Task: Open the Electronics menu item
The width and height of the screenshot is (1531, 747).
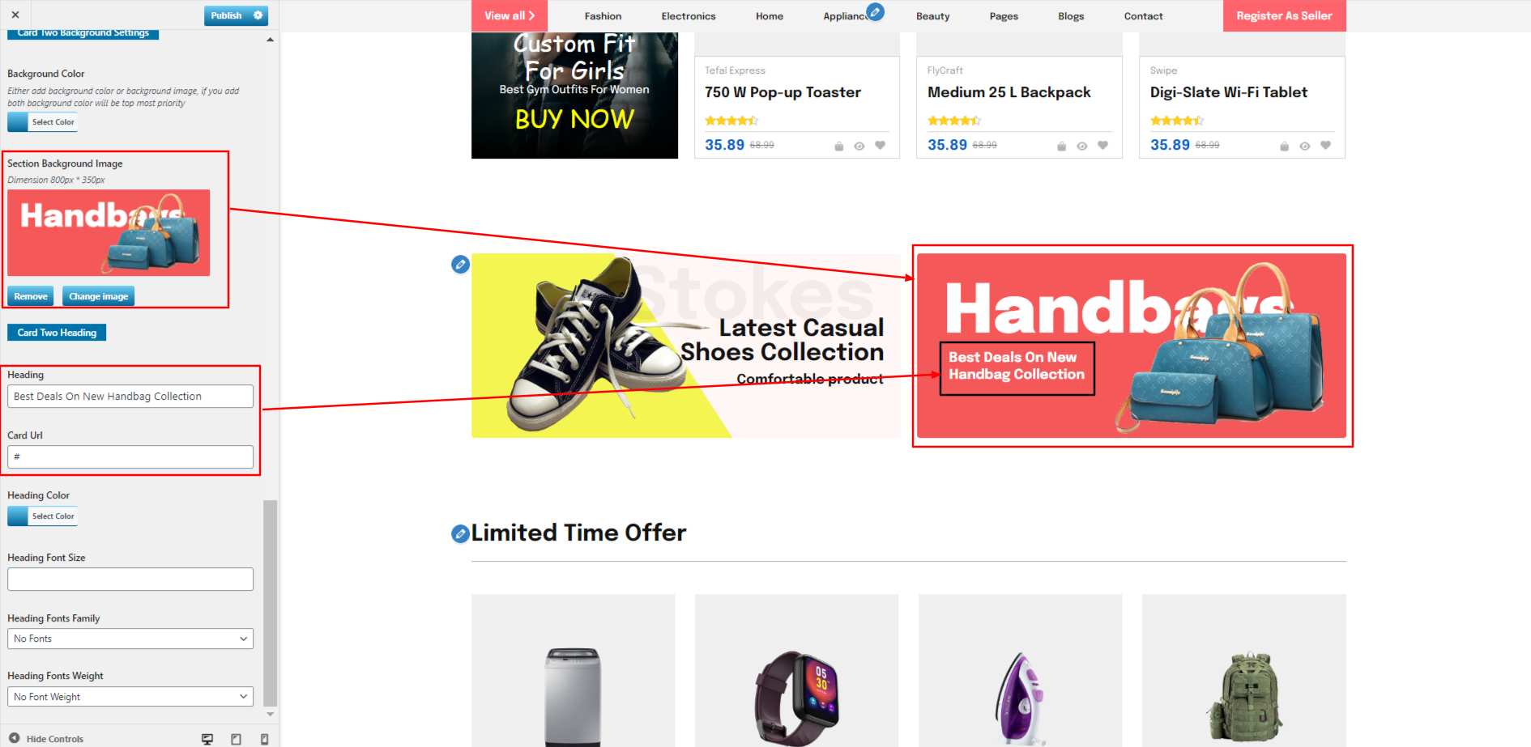Action: (x=689, y=16)
